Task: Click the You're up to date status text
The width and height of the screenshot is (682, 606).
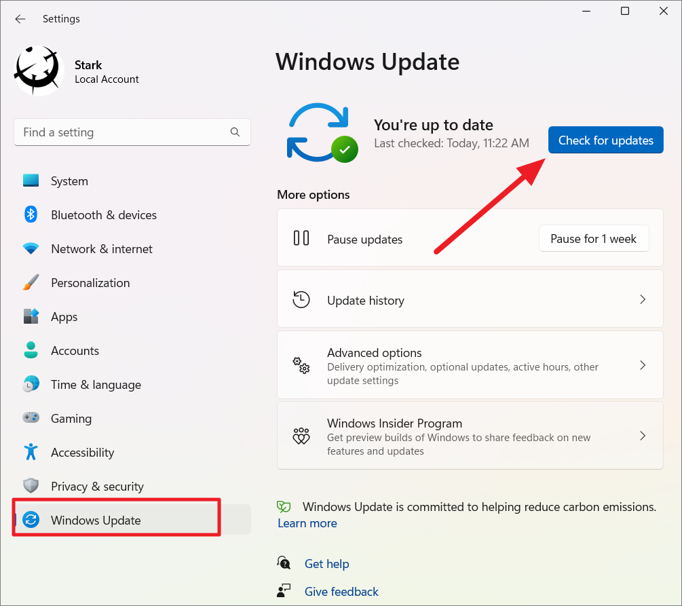Action: [x=433, y=126]
